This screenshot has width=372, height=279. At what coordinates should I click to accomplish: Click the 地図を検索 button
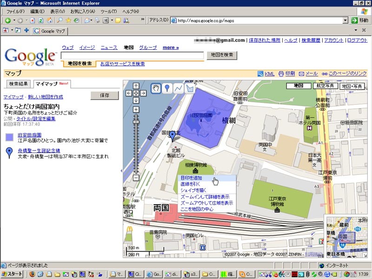[222, 55]
